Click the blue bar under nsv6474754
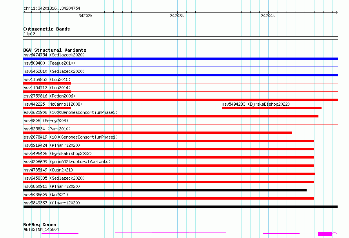349x238 pixels. (x=180, y=59)
